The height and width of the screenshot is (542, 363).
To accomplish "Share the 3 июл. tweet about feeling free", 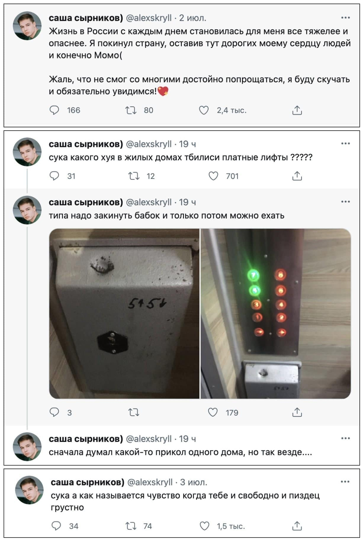I will [297, 526].
